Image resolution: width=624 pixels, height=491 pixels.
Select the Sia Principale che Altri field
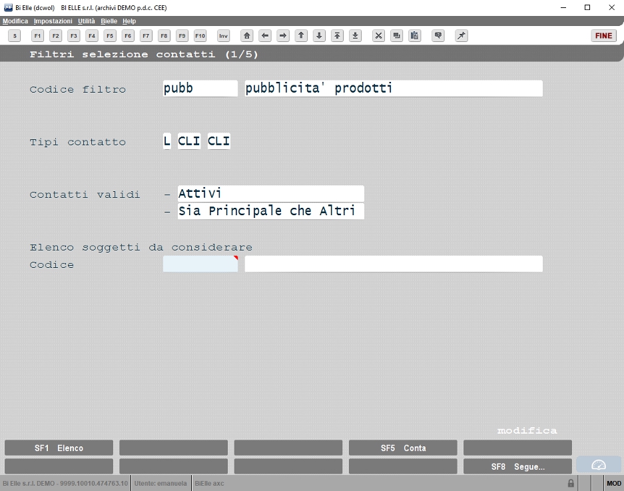tap(270, 211)
